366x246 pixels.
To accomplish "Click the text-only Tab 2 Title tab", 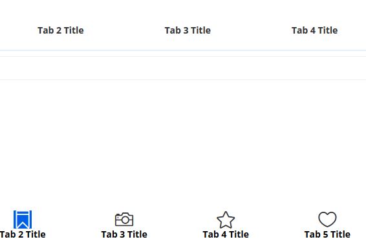I will coord(61,30).
